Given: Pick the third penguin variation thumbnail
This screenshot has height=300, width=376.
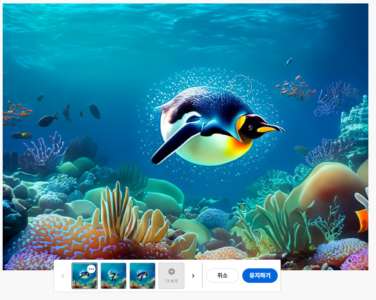Looking at the screenshot, I should click(142, 276).
